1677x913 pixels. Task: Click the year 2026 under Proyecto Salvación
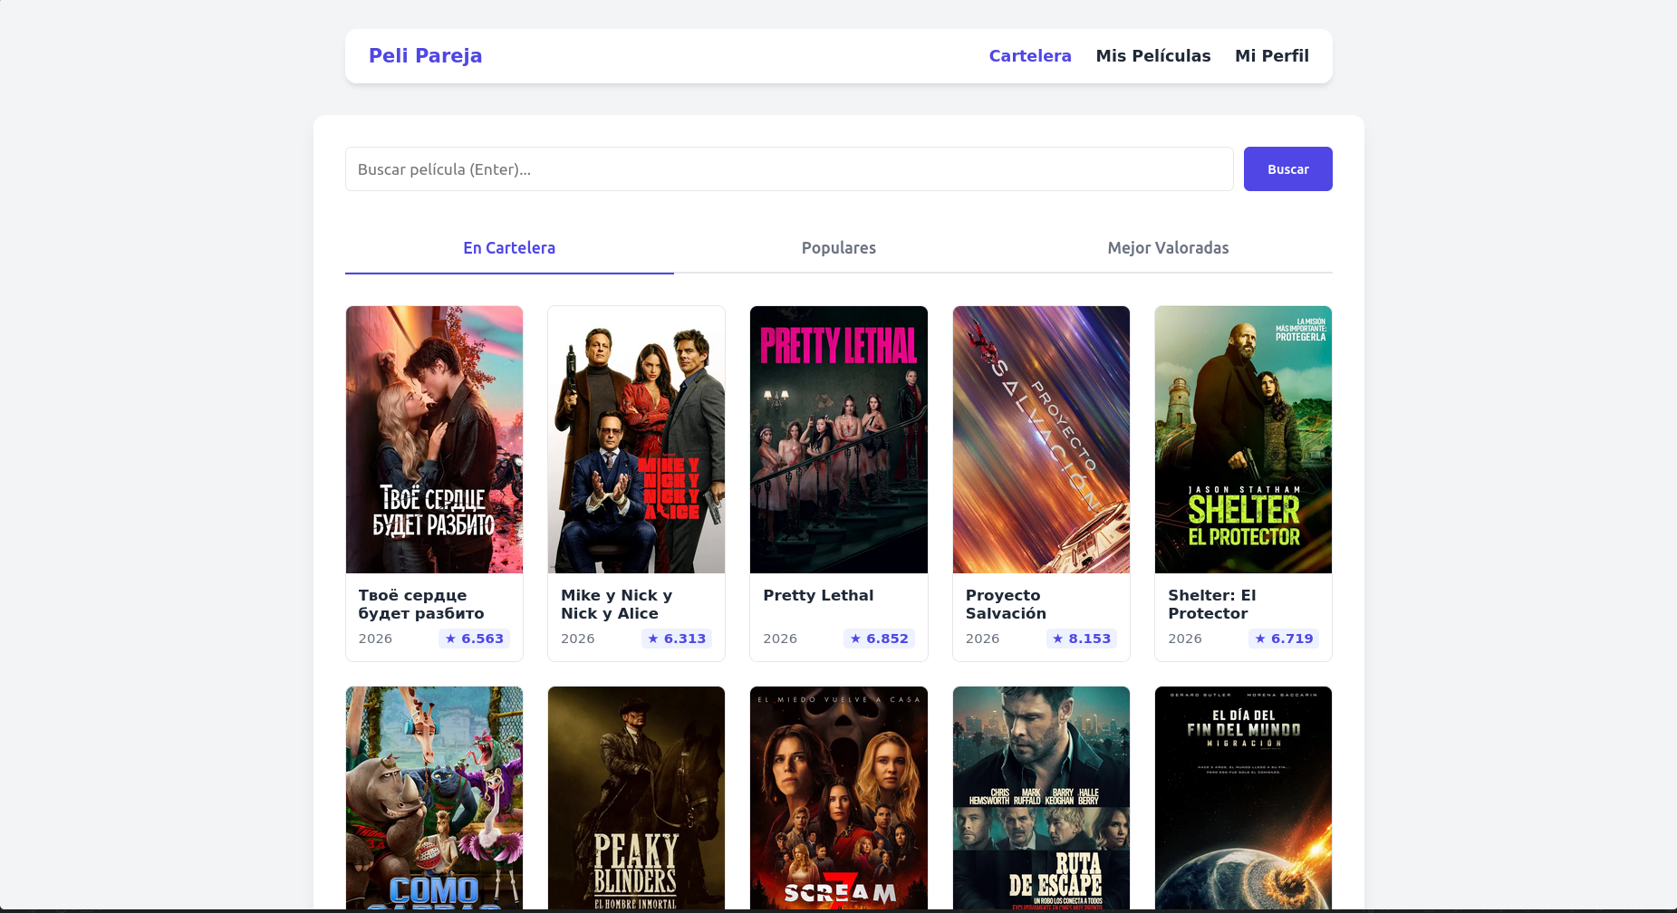point(982,639)
